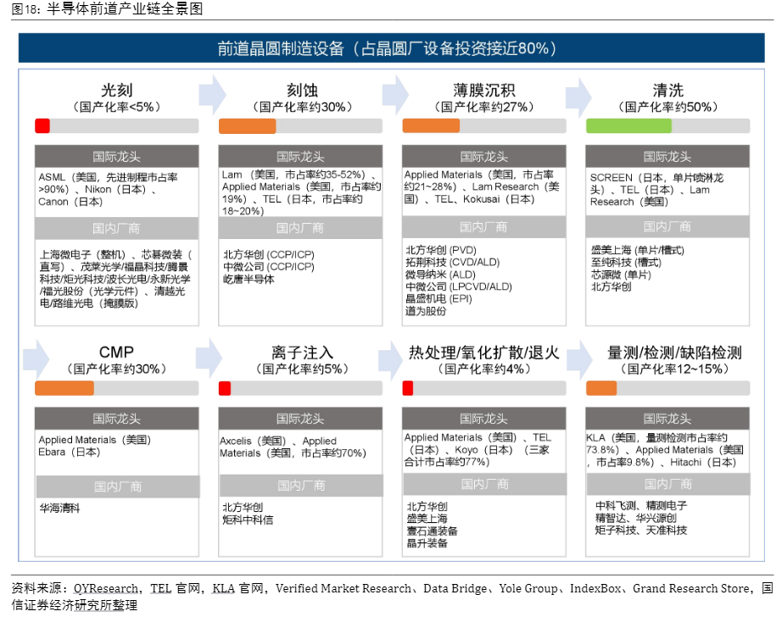782x617 pixels.
Task: Click the 国际龙头 header in the CMP column
Action: point(117,419)
